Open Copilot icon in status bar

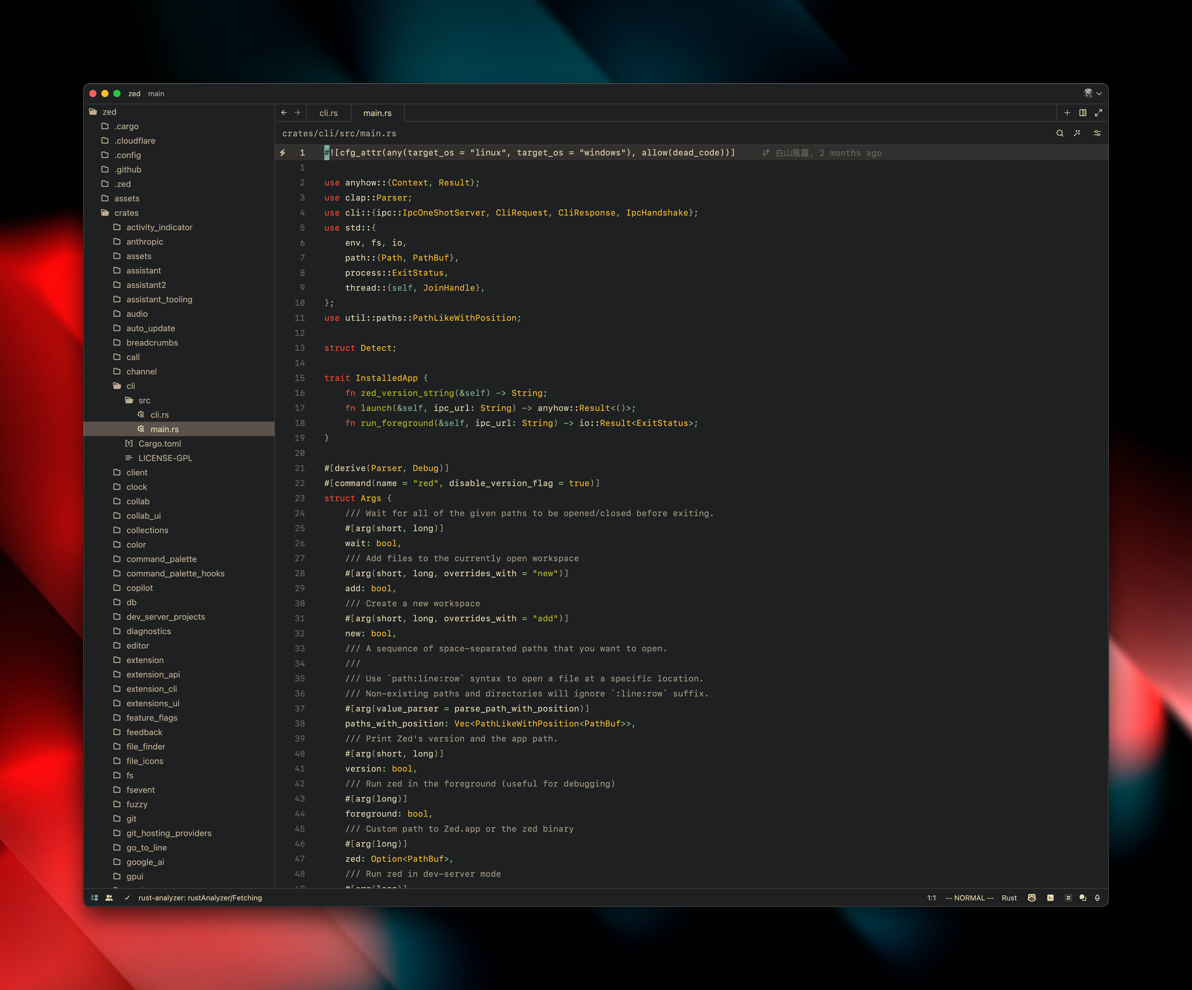1032,897
